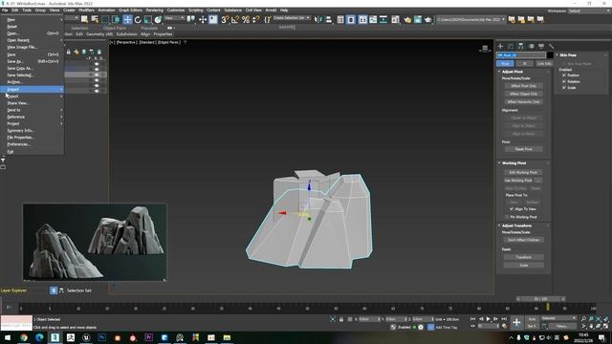612x344 pixels.
Task: Open the Modifiers menu in the menu bar
Action: [86, 11]
